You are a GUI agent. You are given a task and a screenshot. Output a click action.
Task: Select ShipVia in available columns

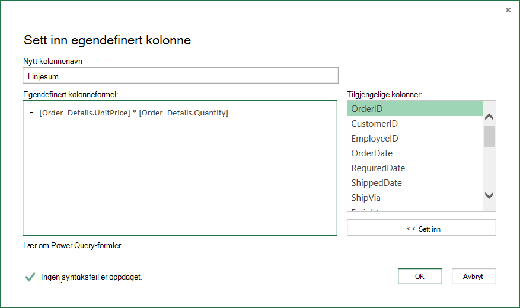415,198
